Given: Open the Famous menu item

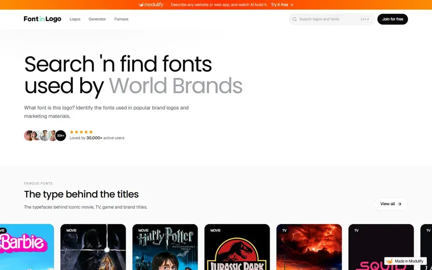Looking at the screenshot, I should click(121, 19).
